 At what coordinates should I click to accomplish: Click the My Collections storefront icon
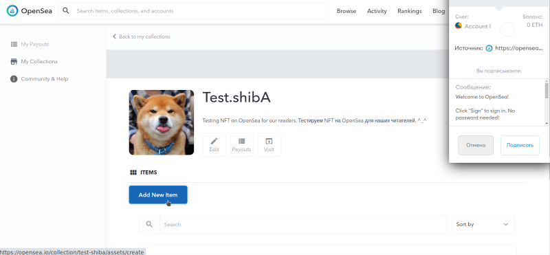pos(14,61)
